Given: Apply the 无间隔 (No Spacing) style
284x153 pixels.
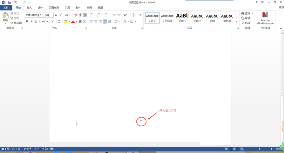Looking at the screenshot, I should (167, 18).
